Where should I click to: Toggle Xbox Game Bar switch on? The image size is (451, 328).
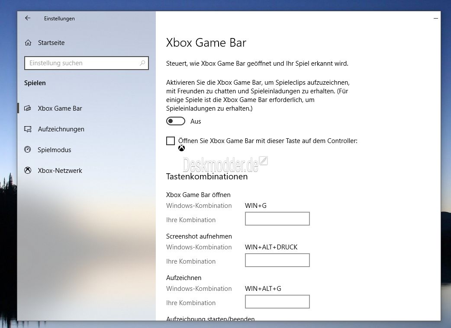[175, 121]
